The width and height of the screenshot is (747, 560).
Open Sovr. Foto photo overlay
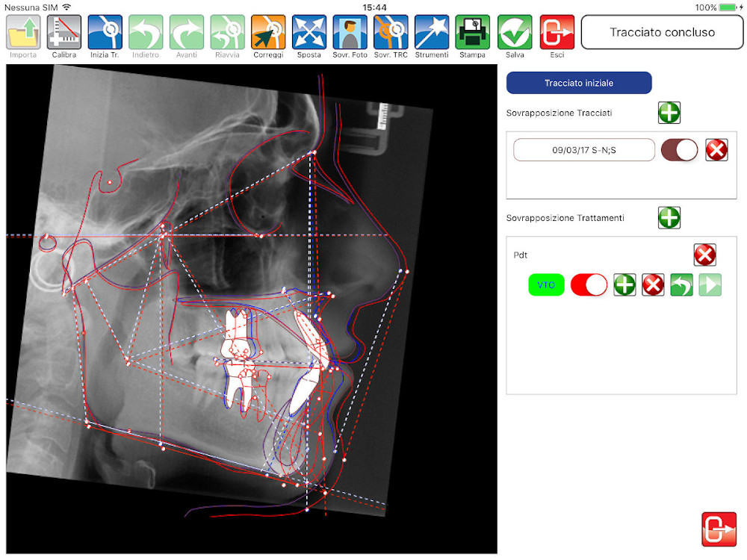pyautogui.click(x=350, y=32)
